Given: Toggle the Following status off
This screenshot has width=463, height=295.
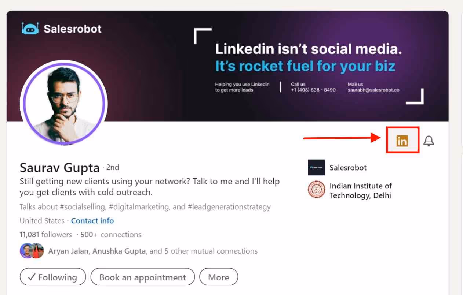Looking at the screenshot, I should click(52, 277).
